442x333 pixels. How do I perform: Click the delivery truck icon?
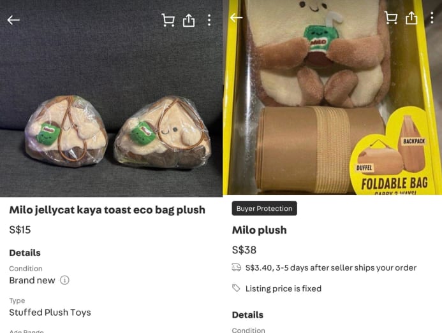pyautogui.click(x=236, y=267)
